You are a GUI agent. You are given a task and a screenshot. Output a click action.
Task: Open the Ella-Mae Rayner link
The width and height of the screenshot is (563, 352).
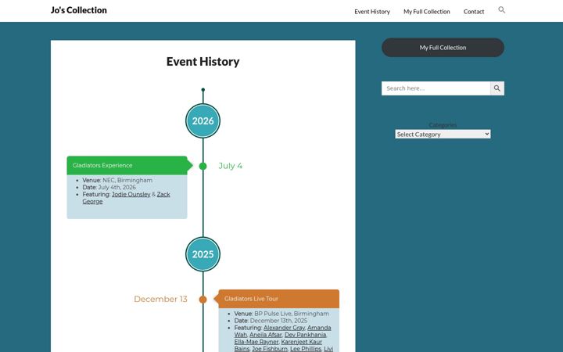tap(256, 342)
